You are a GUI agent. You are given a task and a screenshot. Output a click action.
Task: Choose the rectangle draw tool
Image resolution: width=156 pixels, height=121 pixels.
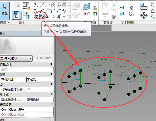click(47, 5)
